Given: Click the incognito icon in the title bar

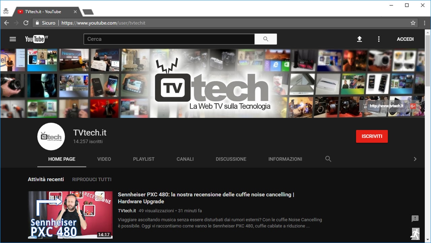Looking at the screenshot, I should (x=6, y=11).
